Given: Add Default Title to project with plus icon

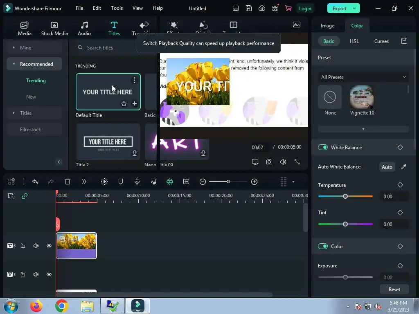Looking at the screenshot, I should (134, 103).
